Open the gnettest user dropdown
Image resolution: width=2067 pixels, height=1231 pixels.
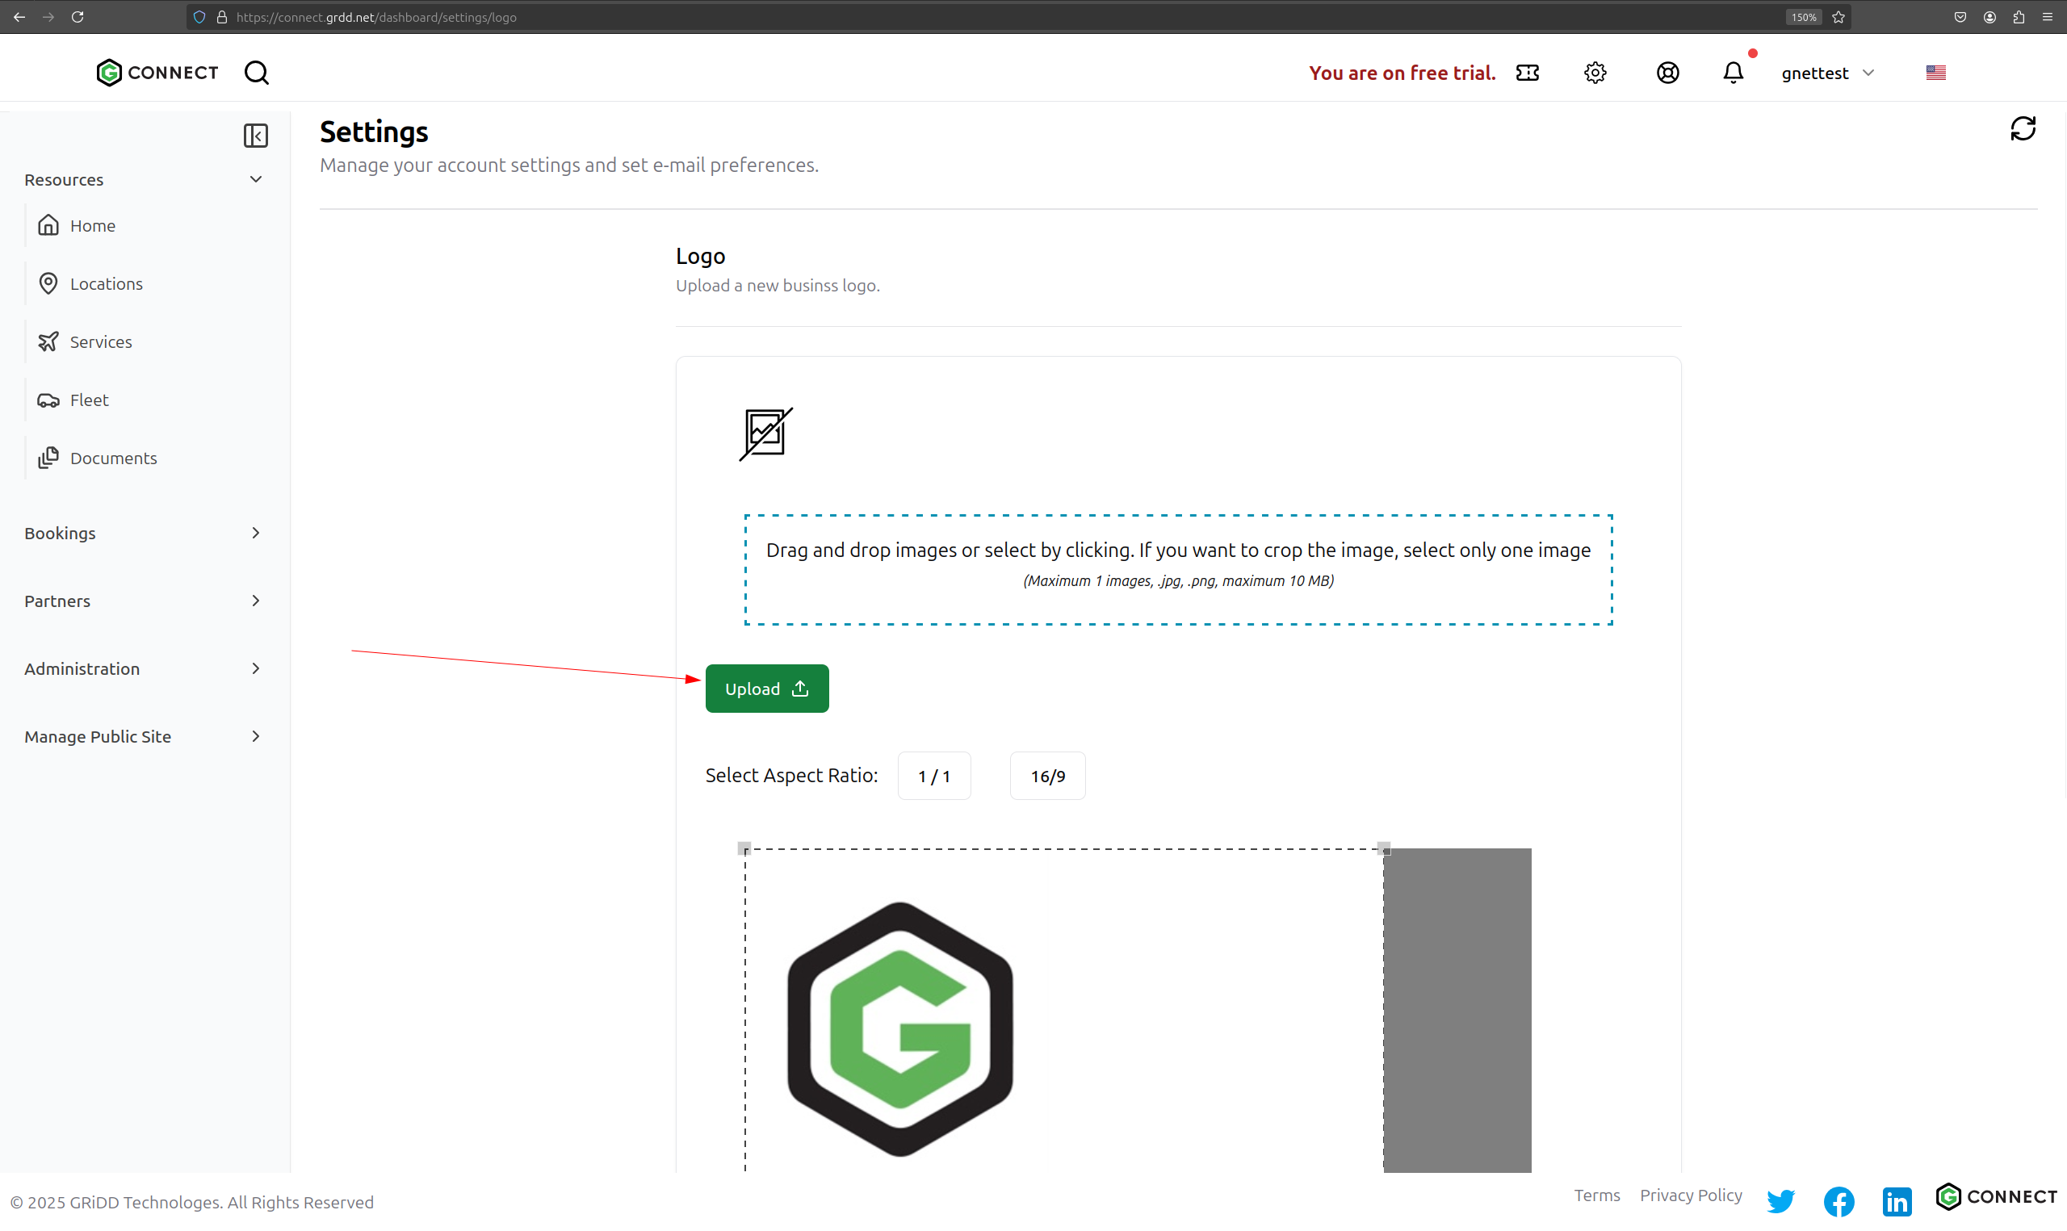[1826, 73]
